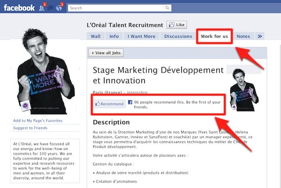The height and width of the screenshot is (188, 281).
Task: Like the L'Oréal Talent Recruitment page
Action: pyautogui.click(x=177, y=25)
